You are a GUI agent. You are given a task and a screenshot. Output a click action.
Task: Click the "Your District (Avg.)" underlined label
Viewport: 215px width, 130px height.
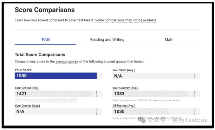(27, 106)
